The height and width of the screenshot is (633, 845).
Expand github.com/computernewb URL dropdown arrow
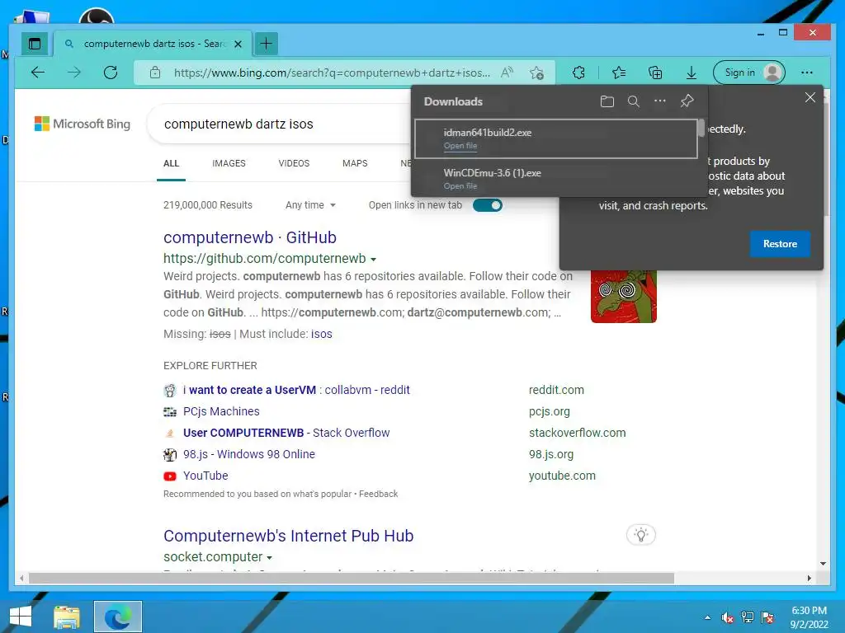click(373, 260)
